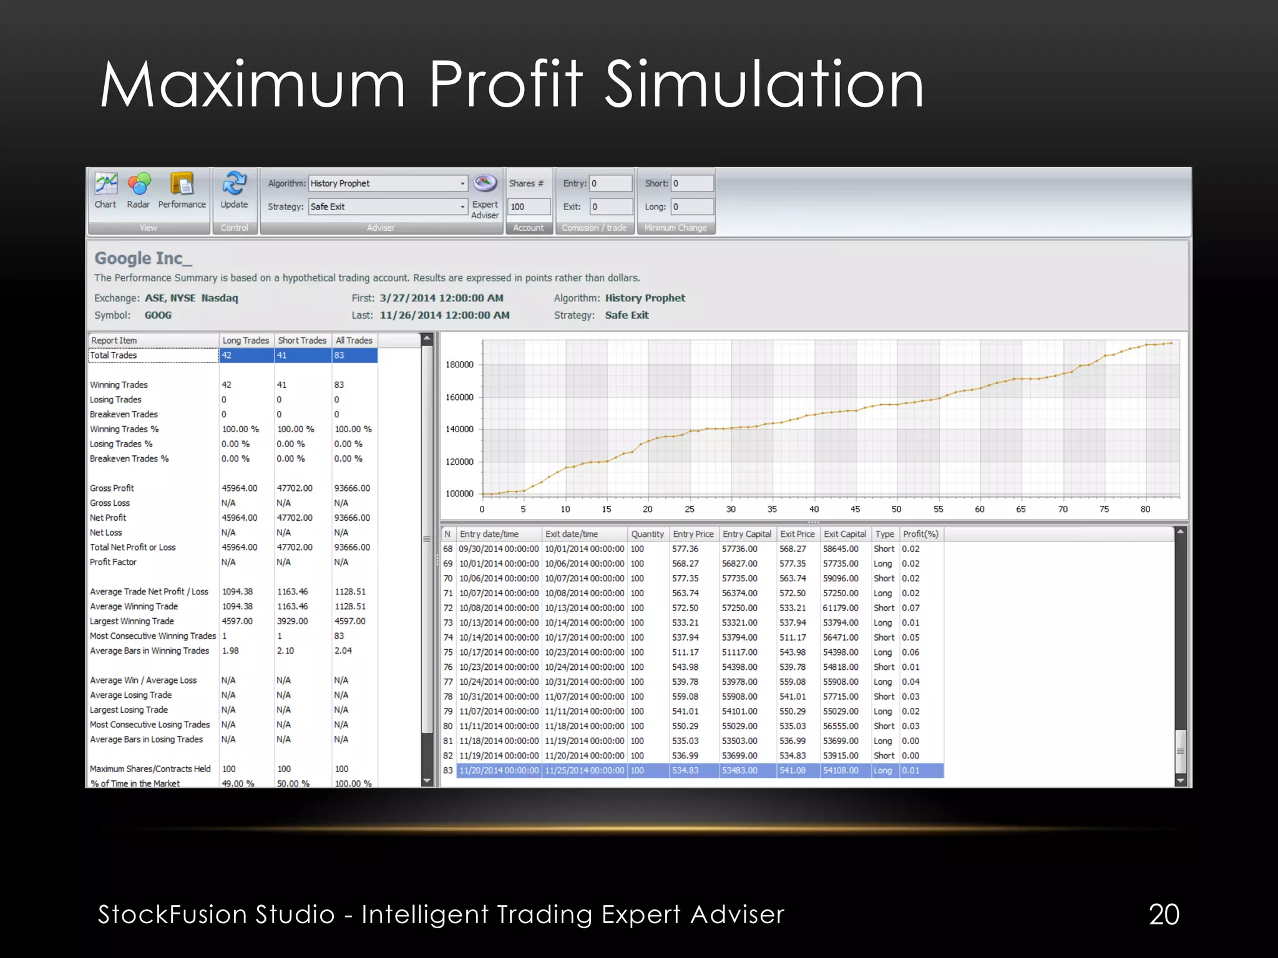The image size is (1278, 958).
Task: Click the All Trades column header
Action: [x=354, y=341]
